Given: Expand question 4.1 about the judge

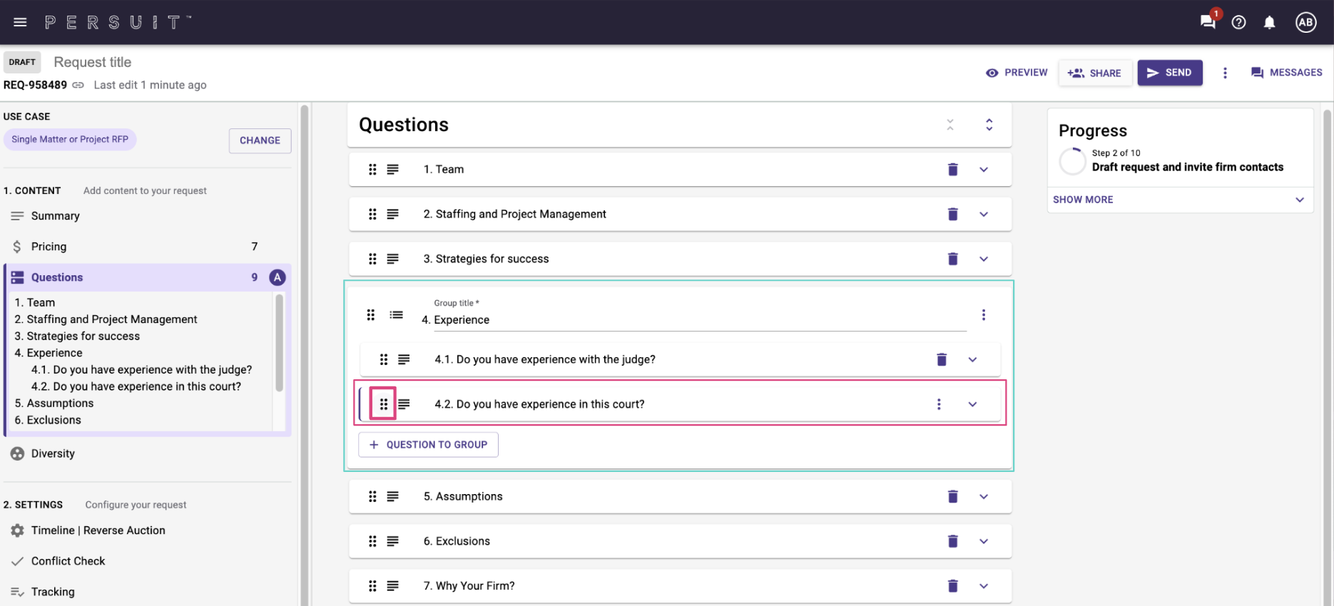Looking at the screenshot, I should [972, 359].
